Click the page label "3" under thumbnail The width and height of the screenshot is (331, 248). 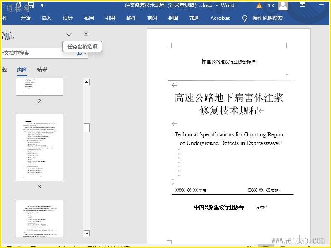(39, 187)
